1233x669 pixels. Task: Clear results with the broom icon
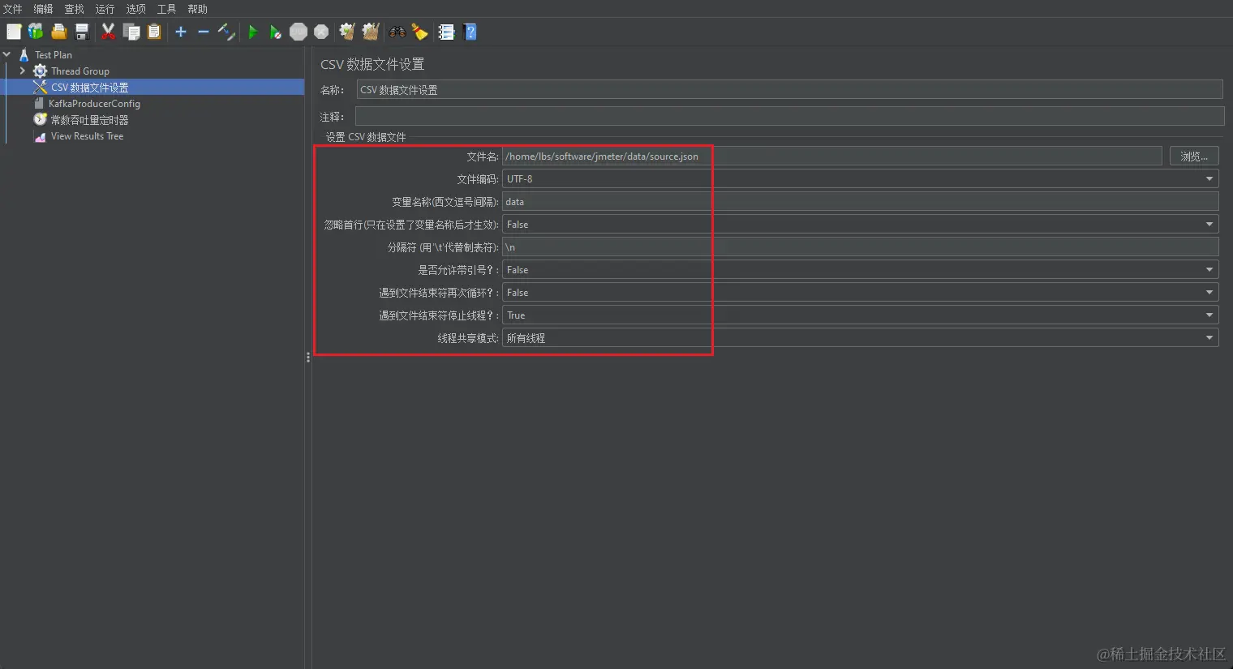click(x=347, y=32)
